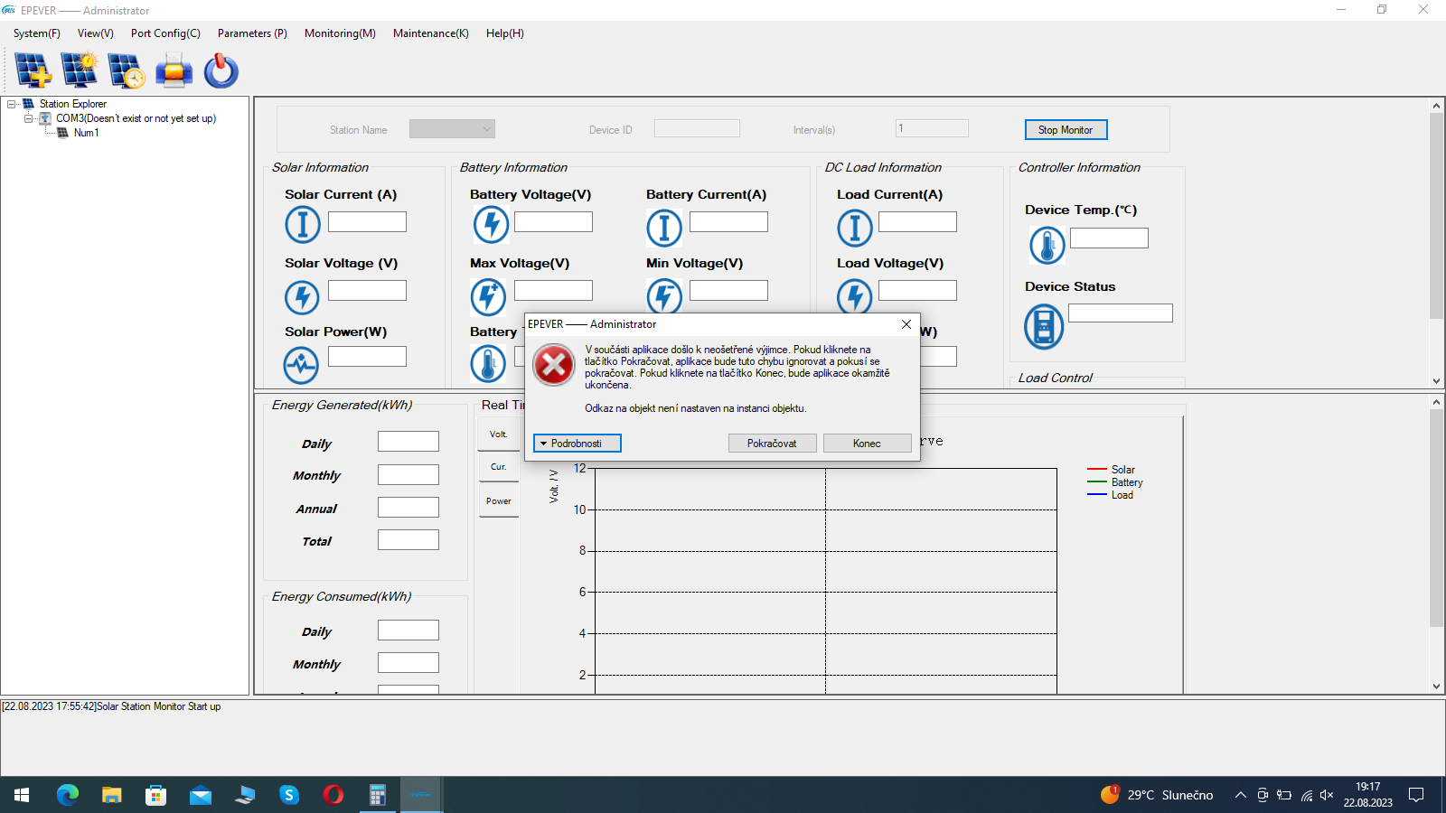Click the Solar Current icon
This screenshot has width=1446, height=813.
click(303, 224)
